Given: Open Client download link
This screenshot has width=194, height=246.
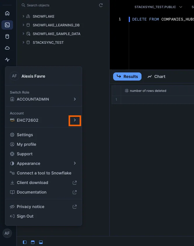Looking at the screenshot, I should coord(43,183).
